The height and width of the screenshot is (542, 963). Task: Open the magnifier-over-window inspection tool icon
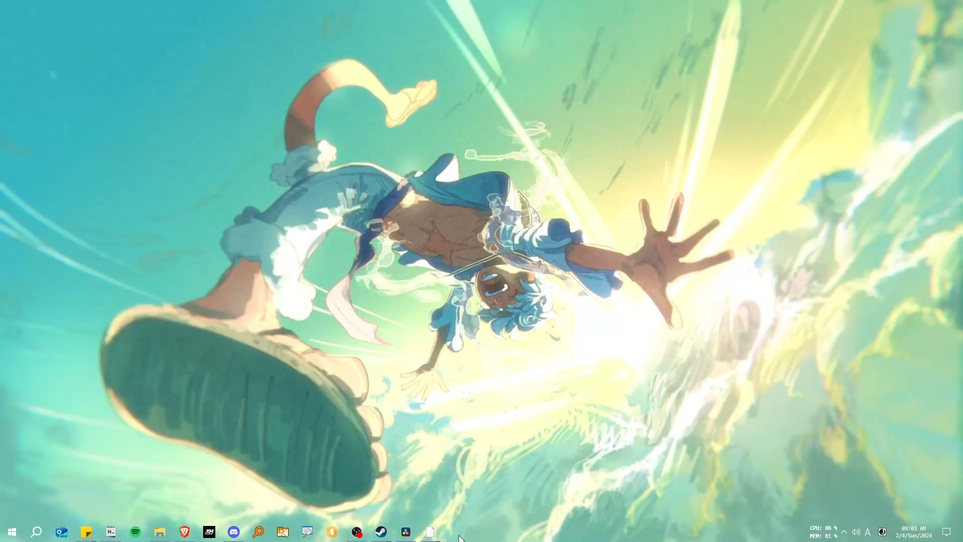(307, 532)
